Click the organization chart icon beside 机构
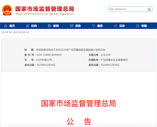Viewport: 157px width, 127px height. pyautogui.click(x=27, y=26)
